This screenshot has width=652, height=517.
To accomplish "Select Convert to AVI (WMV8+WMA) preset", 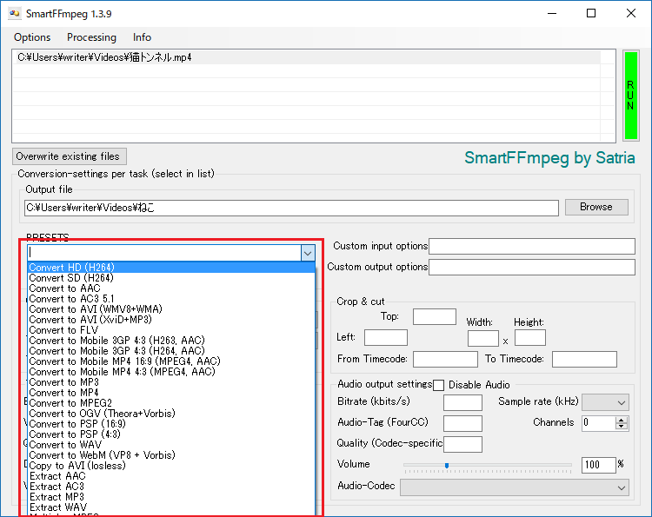I will tap(171, 308).
